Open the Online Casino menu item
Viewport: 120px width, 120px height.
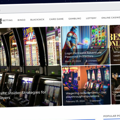tap(111, 18)
